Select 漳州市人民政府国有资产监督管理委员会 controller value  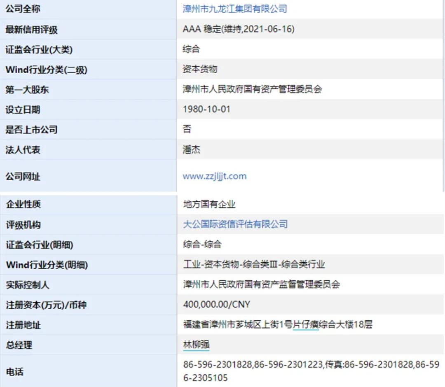(x=261, y=284)
